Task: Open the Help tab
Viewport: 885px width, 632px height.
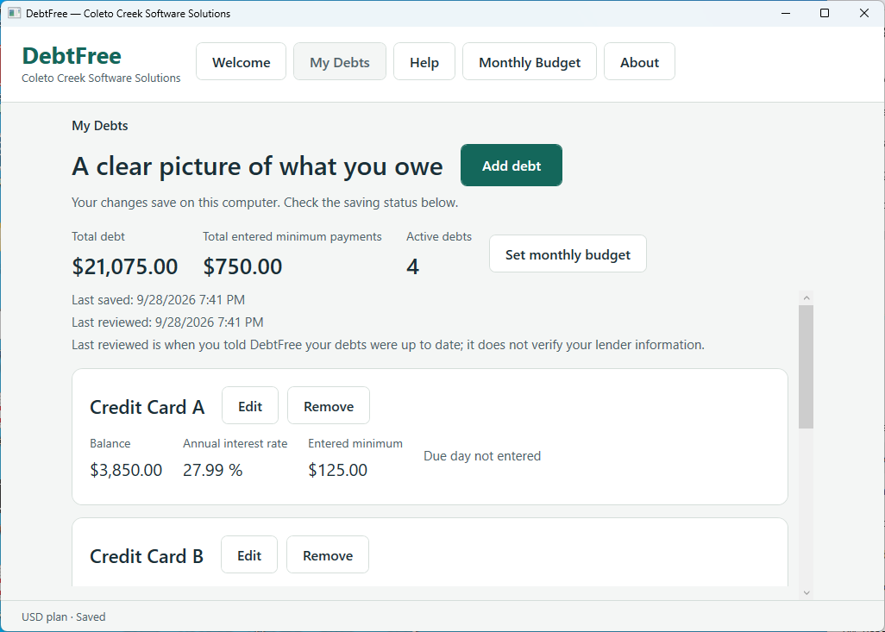Action: tap(424, 61)
